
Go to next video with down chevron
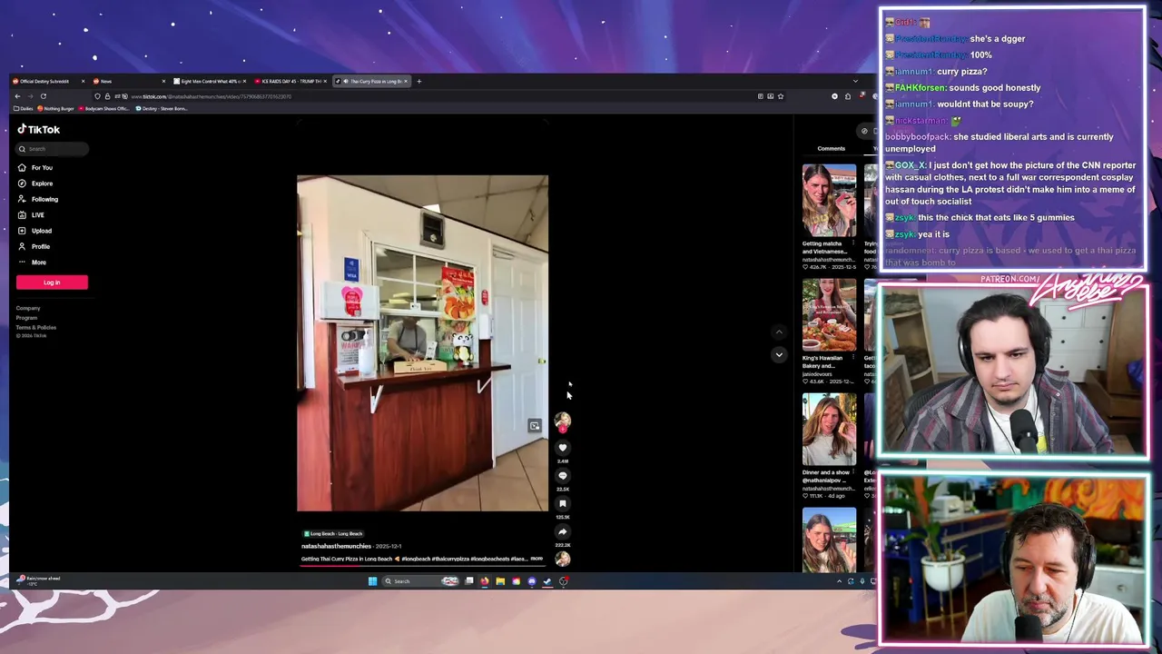[779, 355]
